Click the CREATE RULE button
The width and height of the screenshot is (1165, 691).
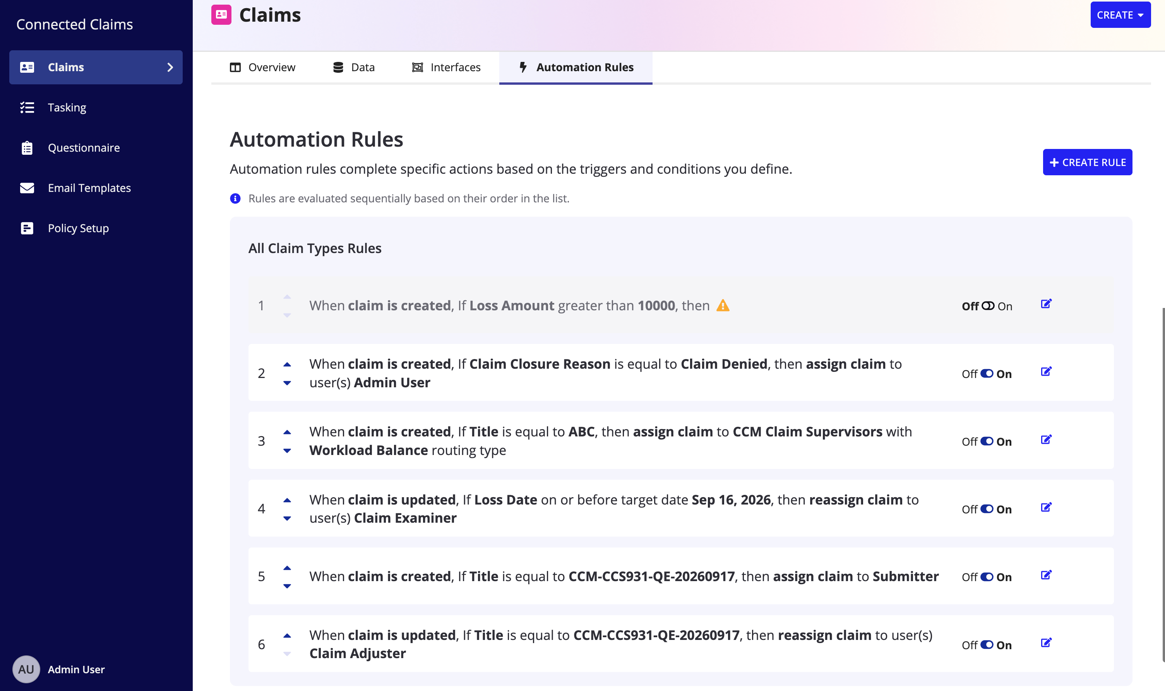pyautogui.click(x=1087, y=162)
